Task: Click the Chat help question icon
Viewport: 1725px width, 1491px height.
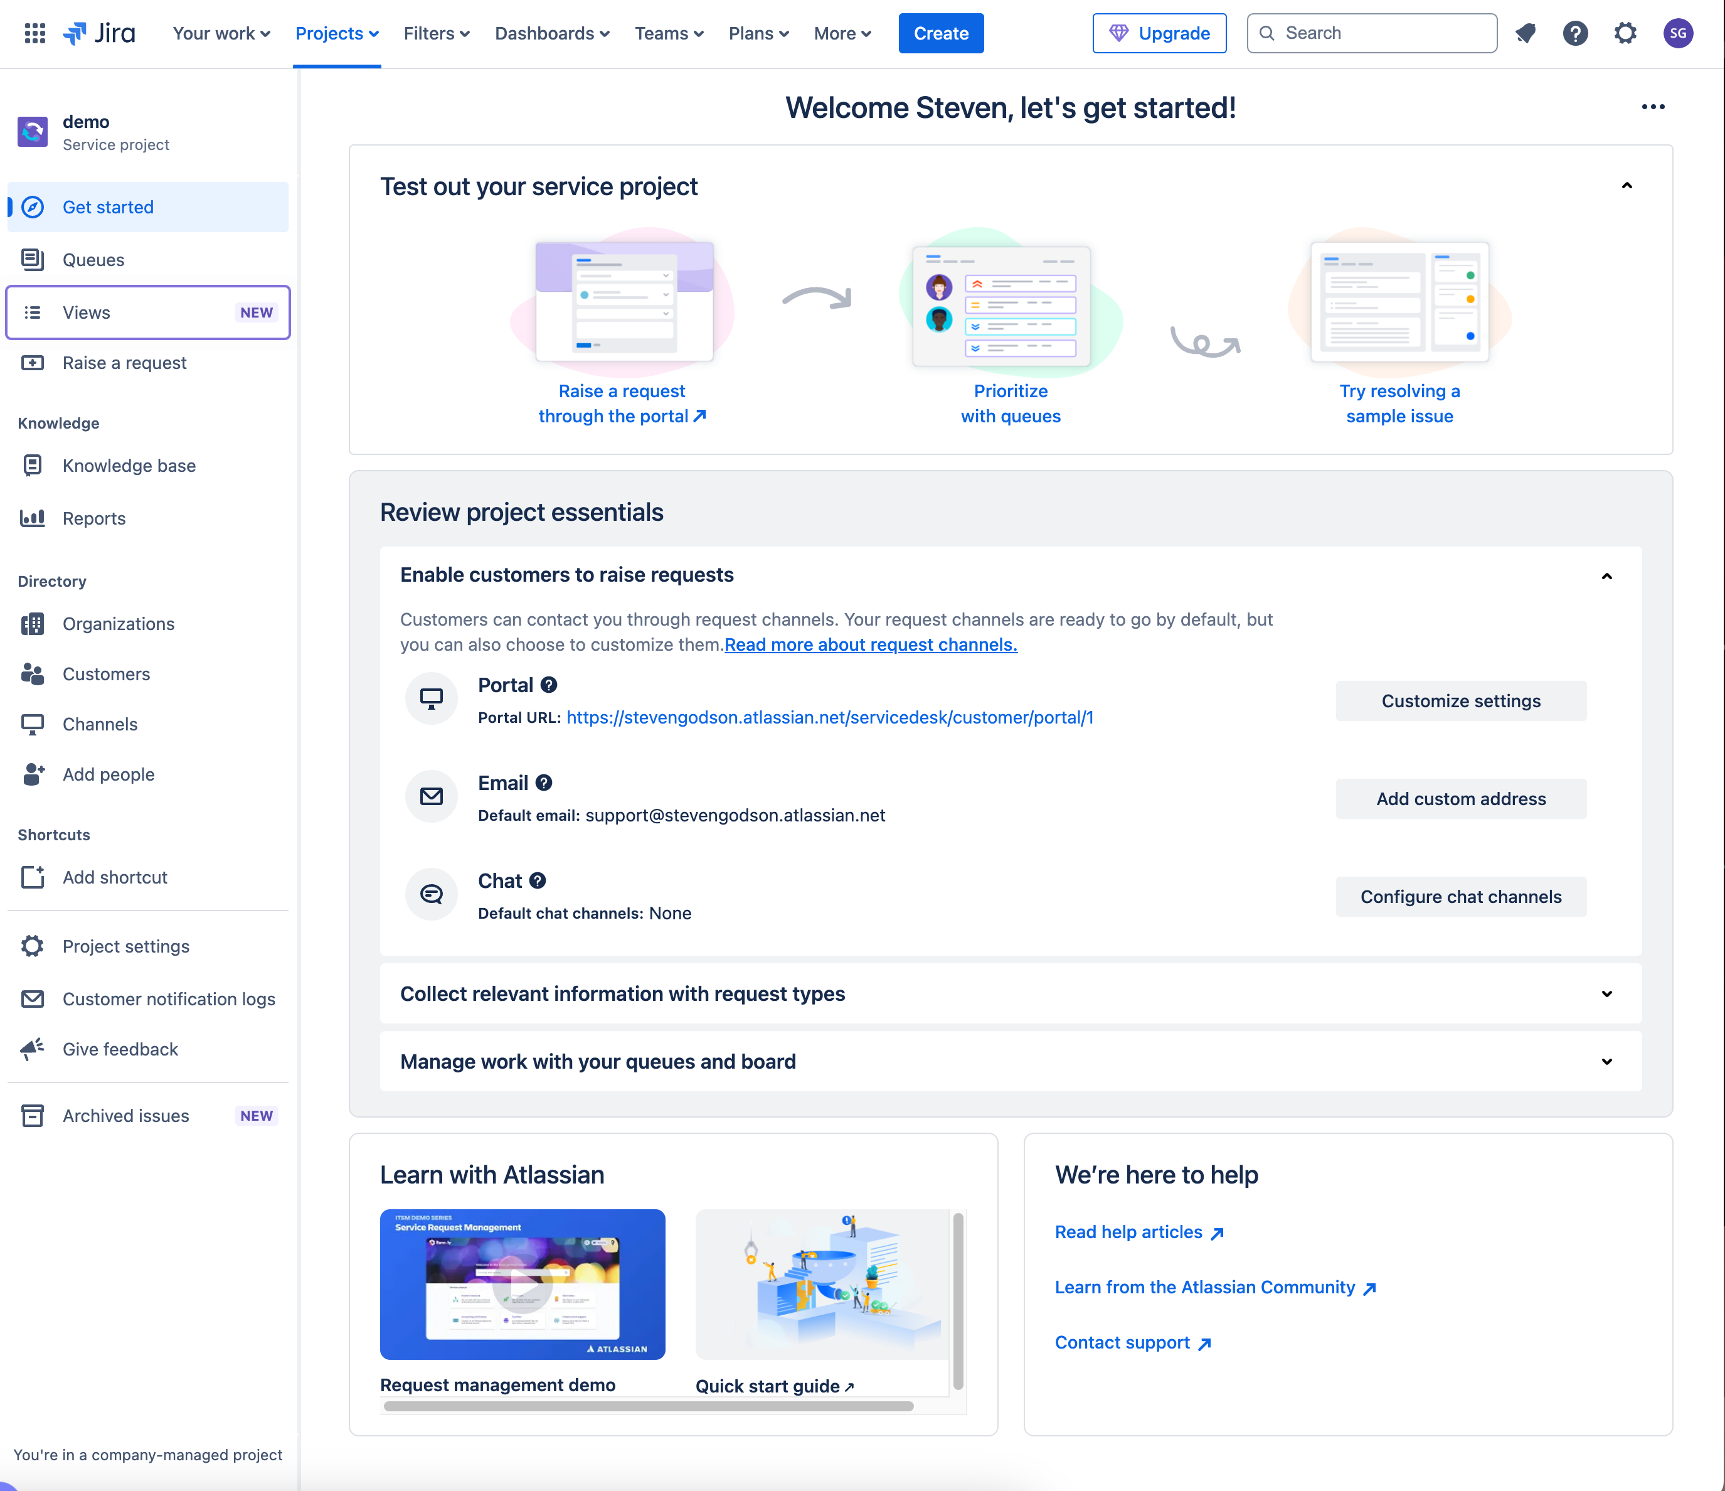Action: [x=538, y=880]
